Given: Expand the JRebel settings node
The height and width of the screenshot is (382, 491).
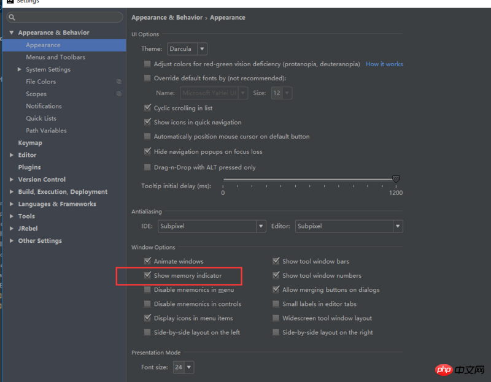Looking at the screenshot, I should (x=12, y=228).
